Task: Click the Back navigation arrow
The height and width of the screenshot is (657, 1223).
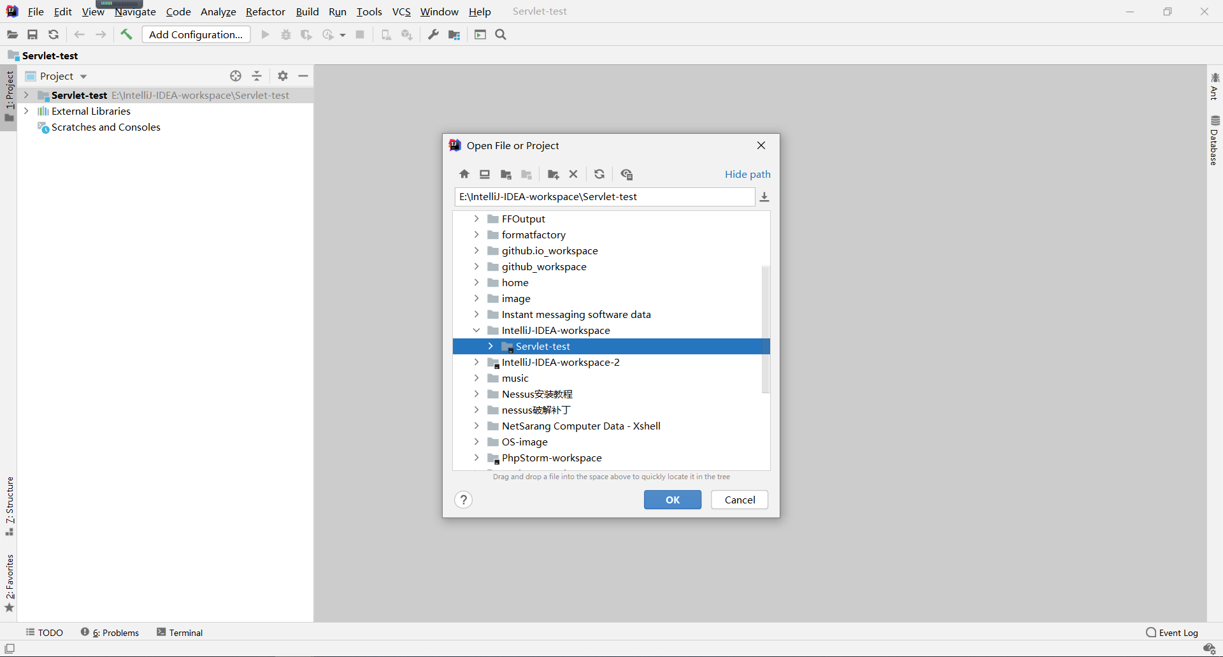Action: coord(80,34)
